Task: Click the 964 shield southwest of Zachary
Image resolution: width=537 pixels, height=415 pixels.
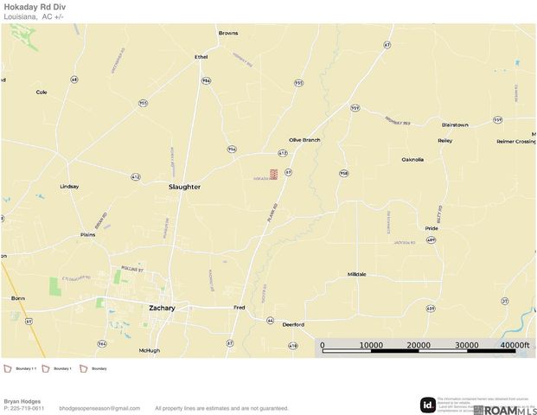Action: [102, 344]
